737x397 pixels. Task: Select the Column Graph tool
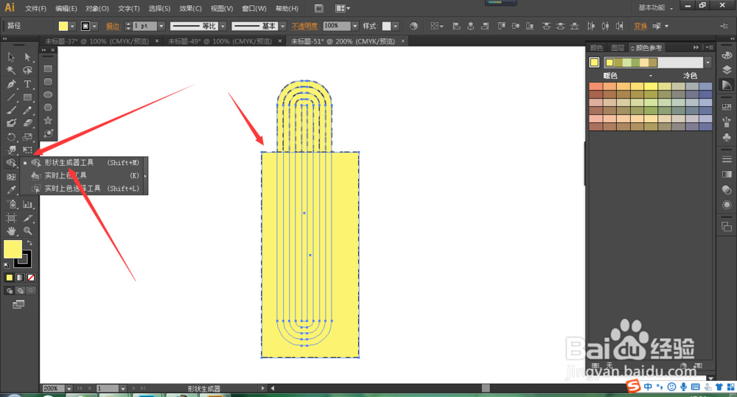coord(27,204)
